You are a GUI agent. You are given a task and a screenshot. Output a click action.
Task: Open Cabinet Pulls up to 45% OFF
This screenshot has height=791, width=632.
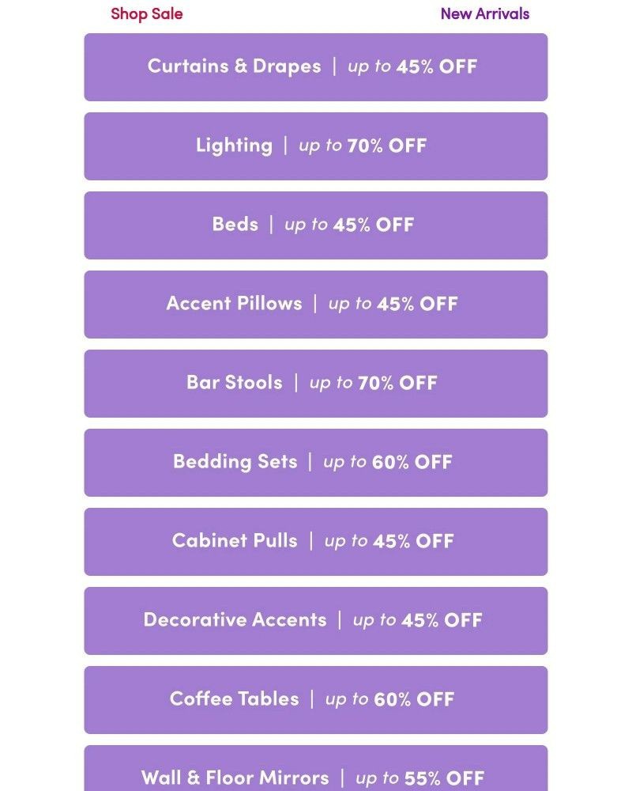(x=316, y=542)
